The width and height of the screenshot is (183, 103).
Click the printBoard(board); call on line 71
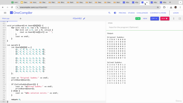tap(21, 80)
